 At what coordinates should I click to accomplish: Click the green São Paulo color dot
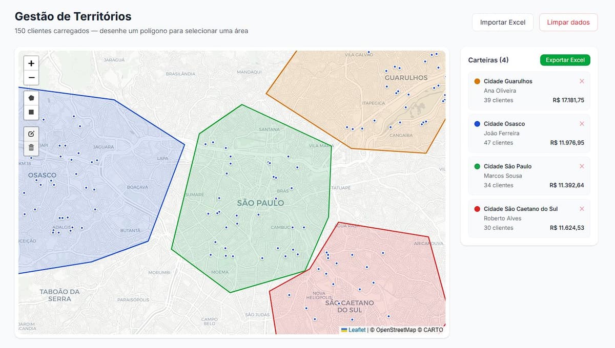[x=477, y=166]
